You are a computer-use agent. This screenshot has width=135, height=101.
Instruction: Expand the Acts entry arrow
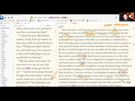click(1, 75)
